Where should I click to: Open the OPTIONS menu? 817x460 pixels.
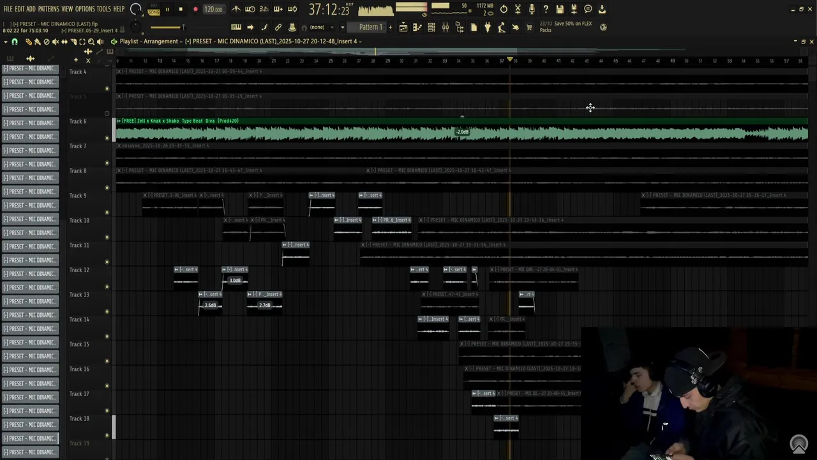click(x=85, y=9)
